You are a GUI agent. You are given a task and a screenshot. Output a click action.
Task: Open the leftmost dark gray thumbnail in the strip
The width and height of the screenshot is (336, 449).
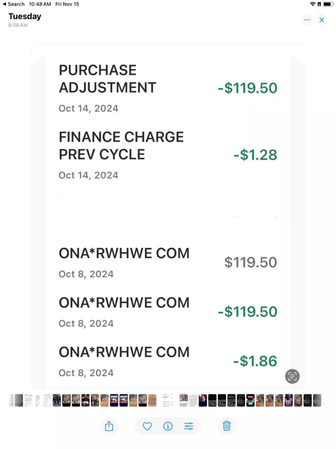pos(19,400)
